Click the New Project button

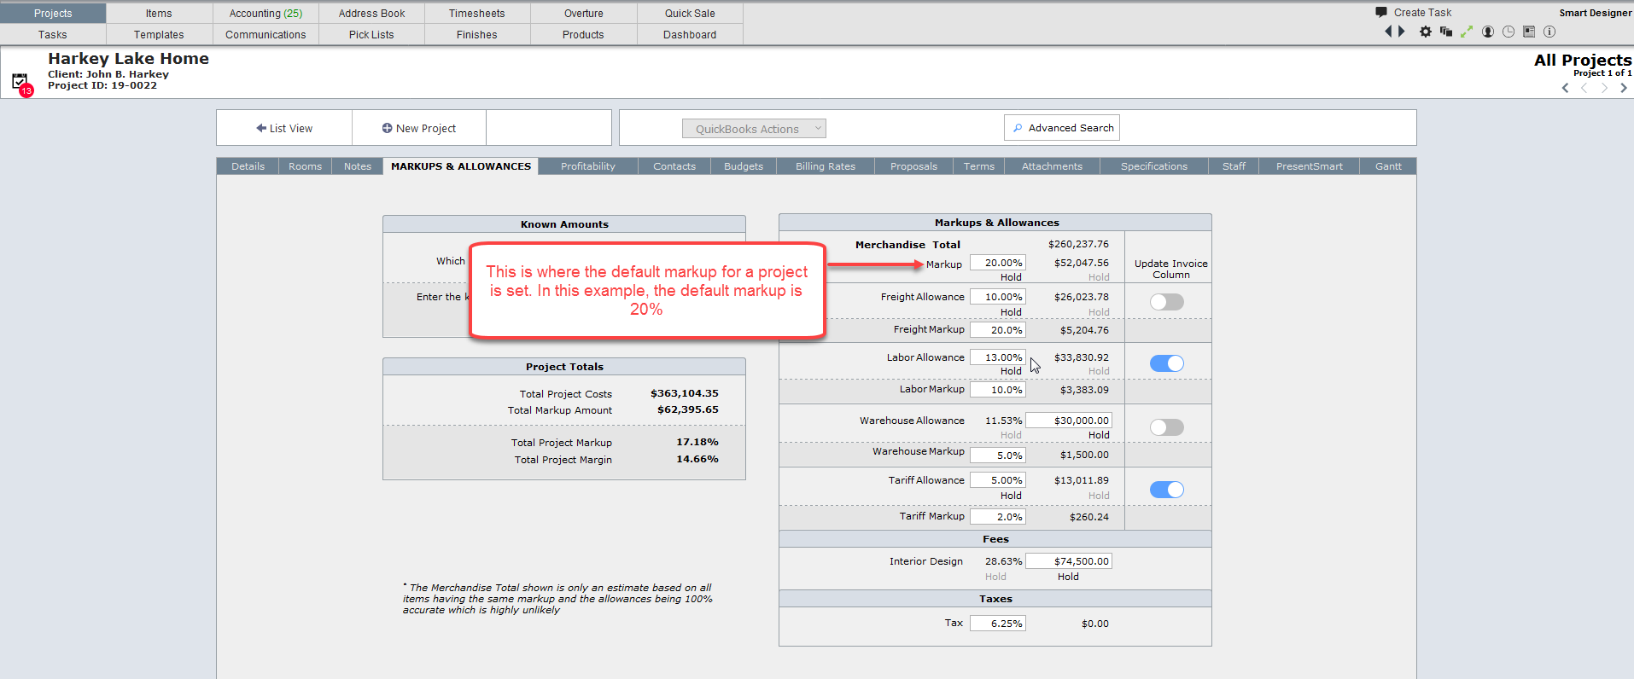(x=419, y=128)
